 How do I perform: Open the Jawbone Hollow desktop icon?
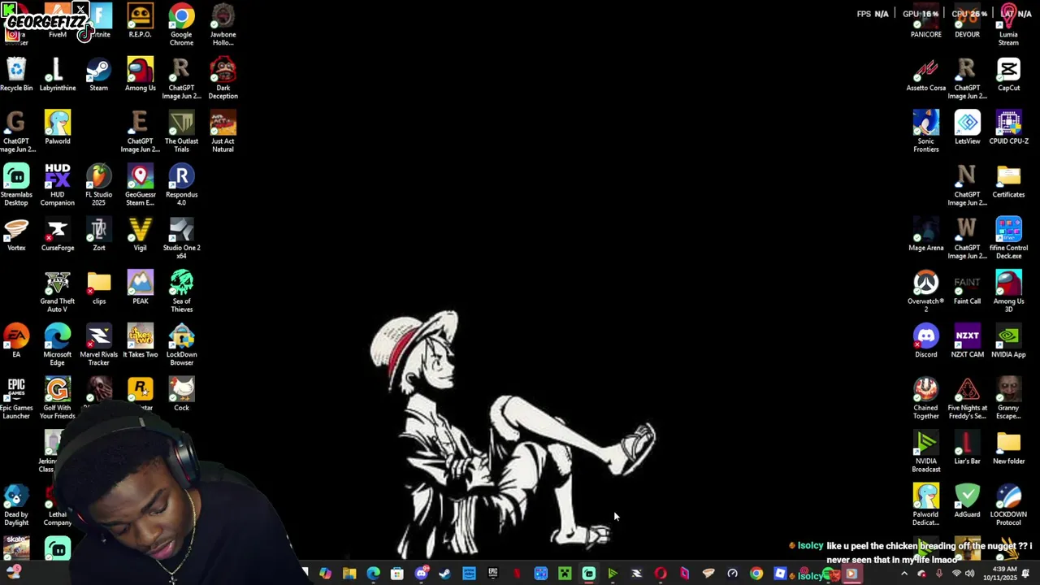tap(223, 24)
